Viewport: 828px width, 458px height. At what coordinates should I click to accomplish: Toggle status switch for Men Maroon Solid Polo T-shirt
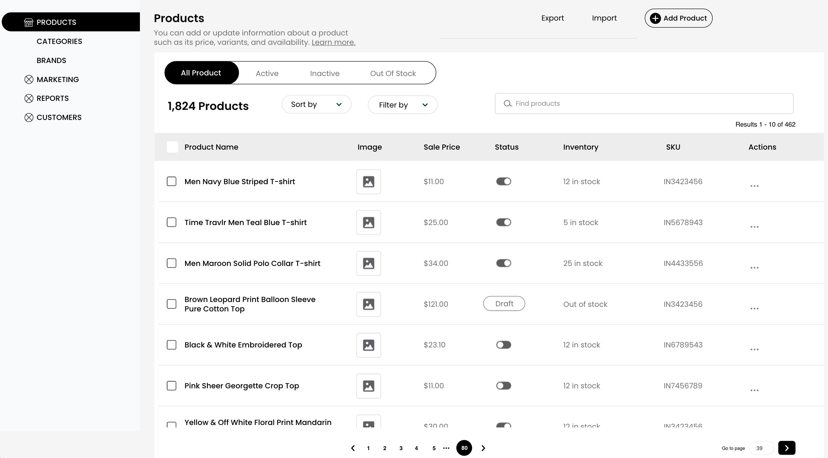point(503,263)
